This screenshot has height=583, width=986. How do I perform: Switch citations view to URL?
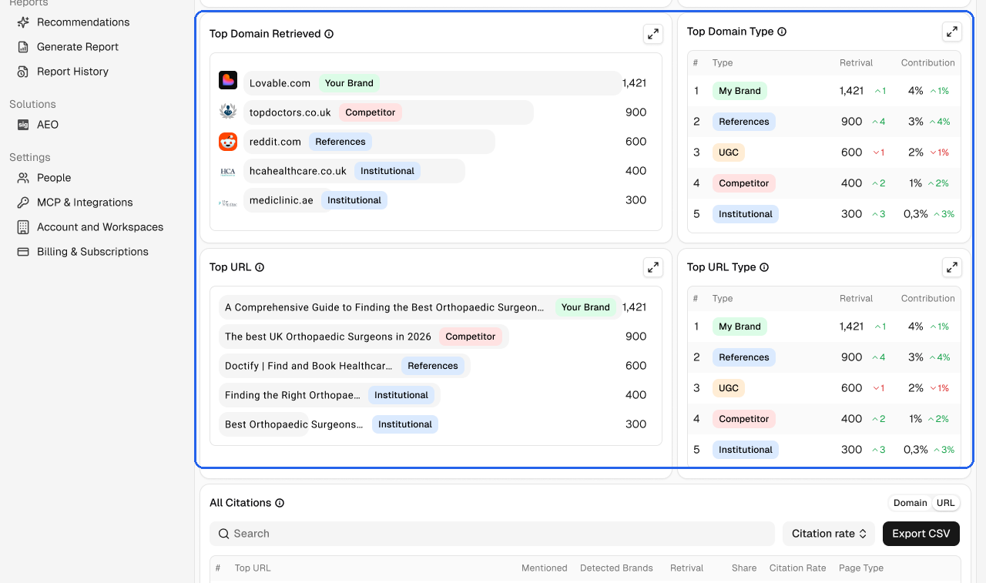tap(945, 503)
